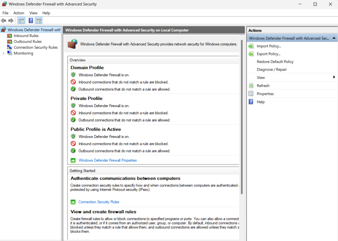
Task: Click the Authenticate communications between computers heading
Action: 125,178
